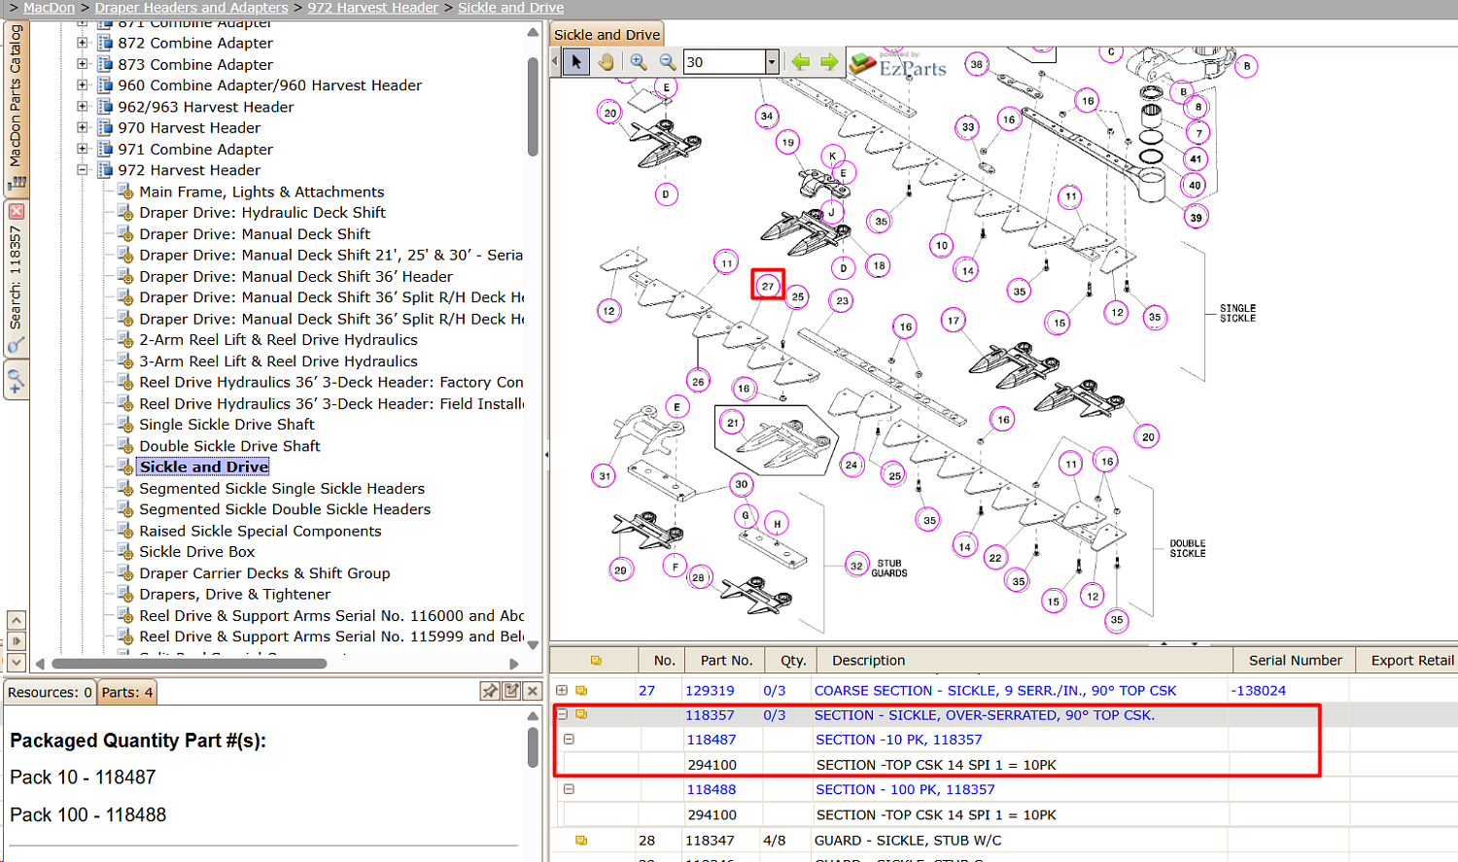
Task: Click callout 31 in the diagram
Action: pos(605,476)
